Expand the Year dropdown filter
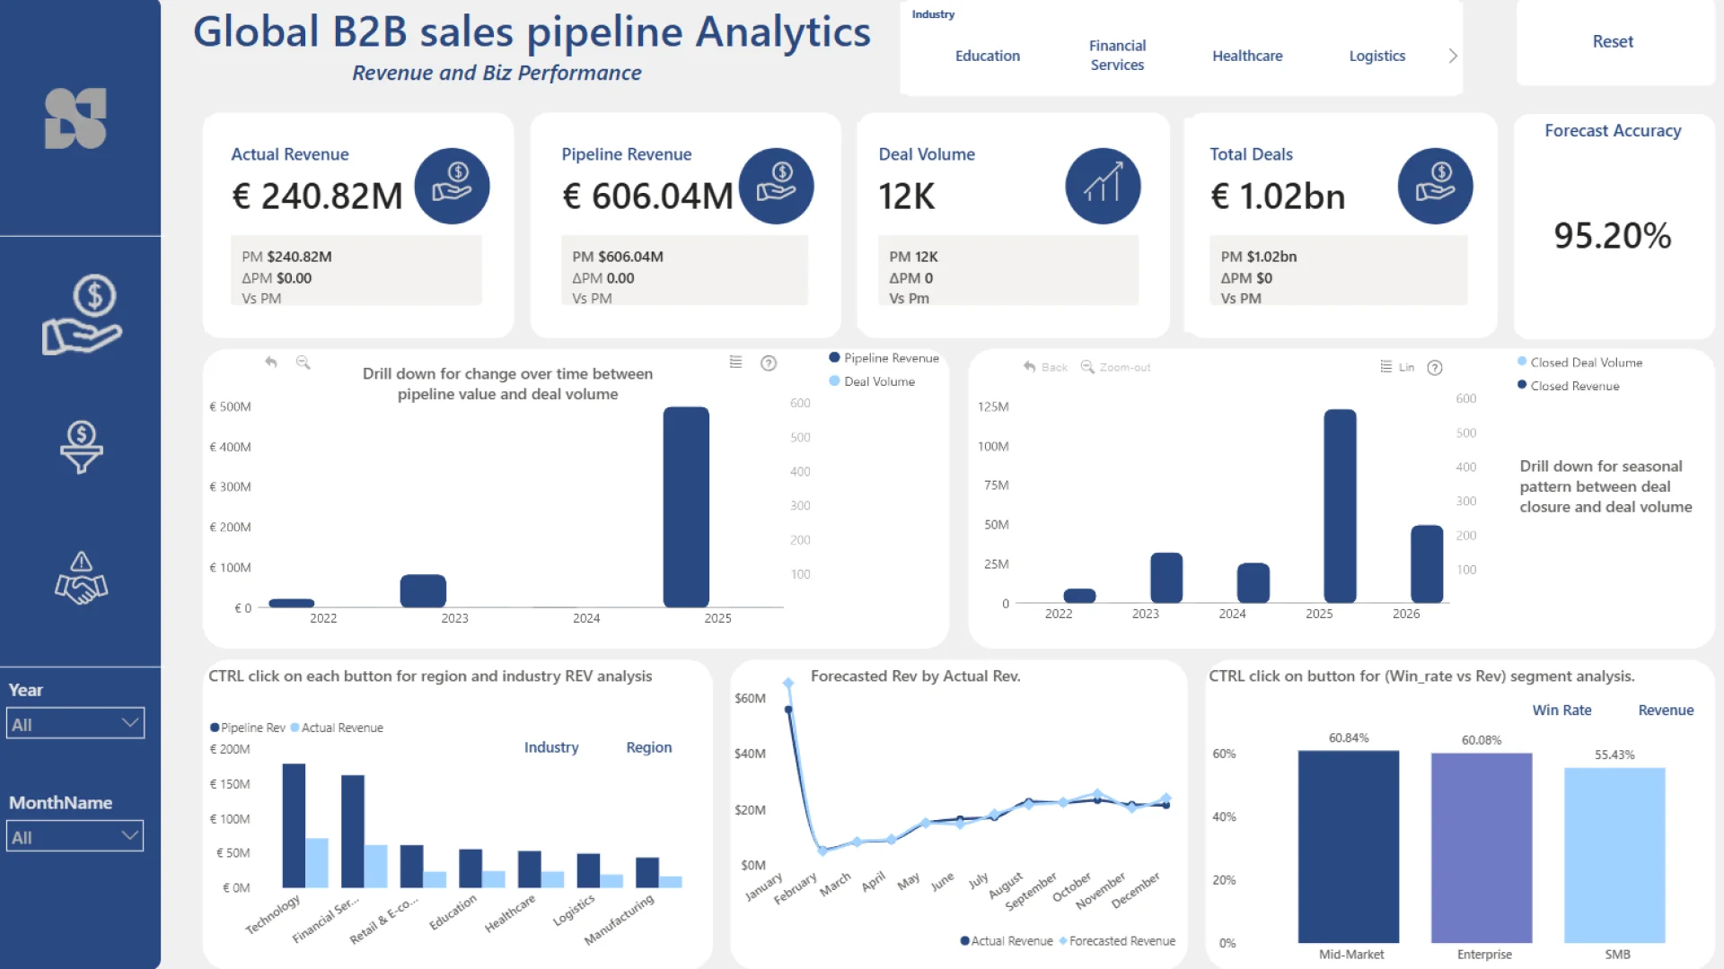 tap(75, 724)
